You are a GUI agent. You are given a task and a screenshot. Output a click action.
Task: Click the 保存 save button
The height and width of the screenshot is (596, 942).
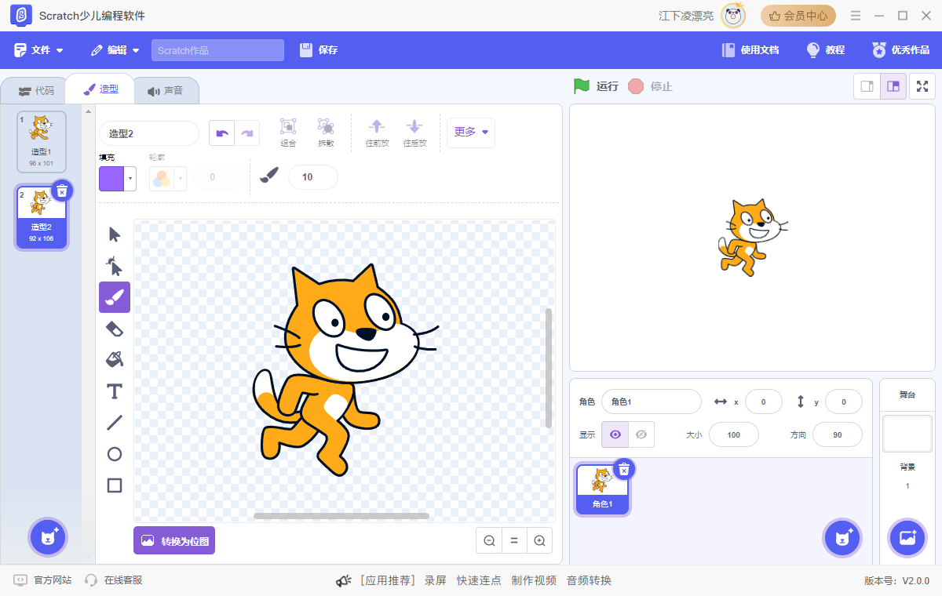point(319,50)
